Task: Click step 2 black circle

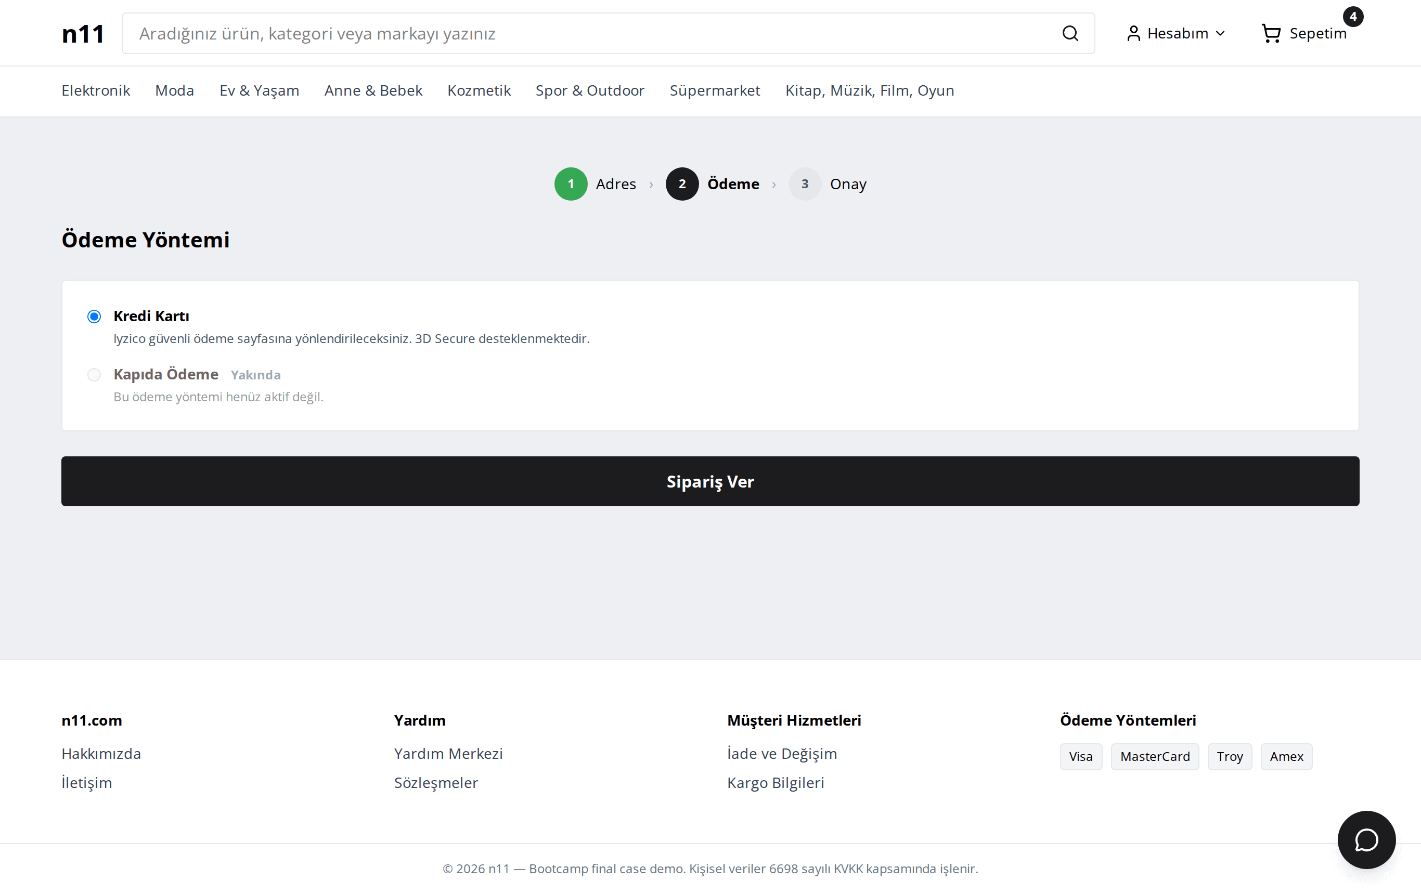Action: point(682,184)
